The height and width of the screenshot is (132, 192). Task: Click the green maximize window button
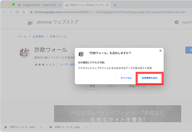tap(13, 4)
